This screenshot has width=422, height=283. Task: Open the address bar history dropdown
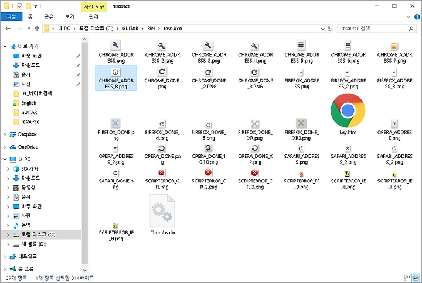322,29
